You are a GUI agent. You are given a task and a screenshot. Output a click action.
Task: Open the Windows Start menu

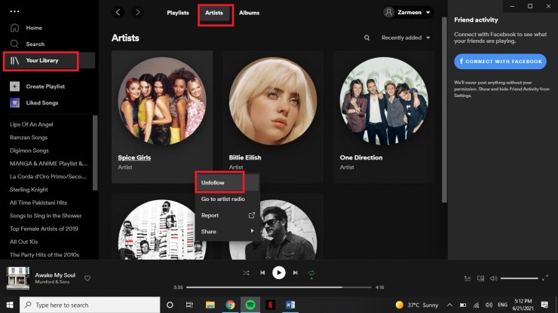tap(10, 305)
